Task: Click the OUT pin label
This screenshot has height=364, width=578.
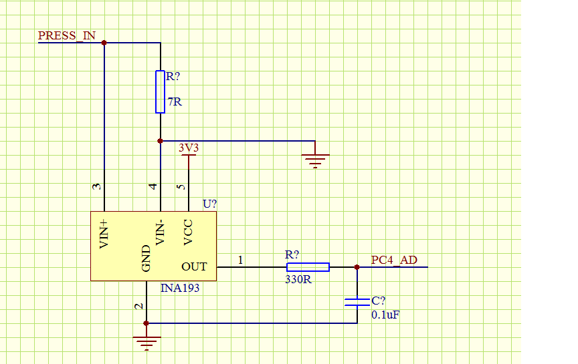Action: pos(194,266)
